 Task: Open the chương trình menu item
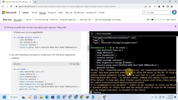91,12
